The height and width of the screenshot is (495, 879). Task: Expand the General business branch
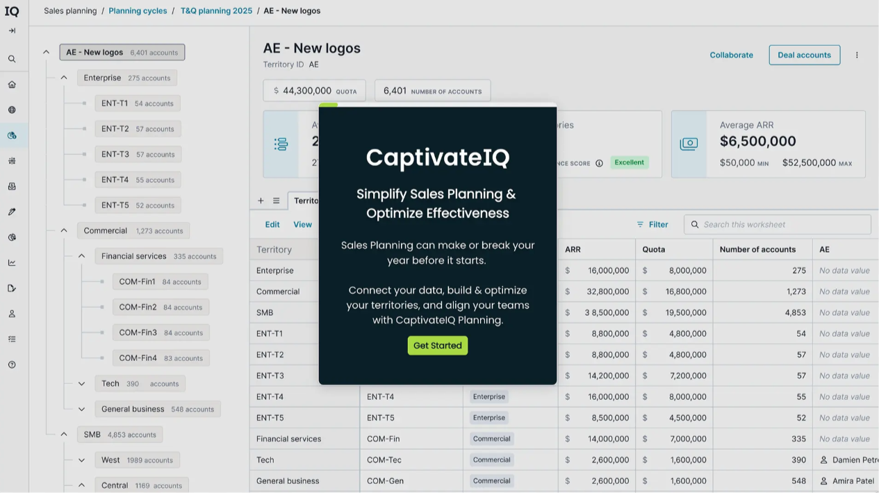tap(81, 409)
